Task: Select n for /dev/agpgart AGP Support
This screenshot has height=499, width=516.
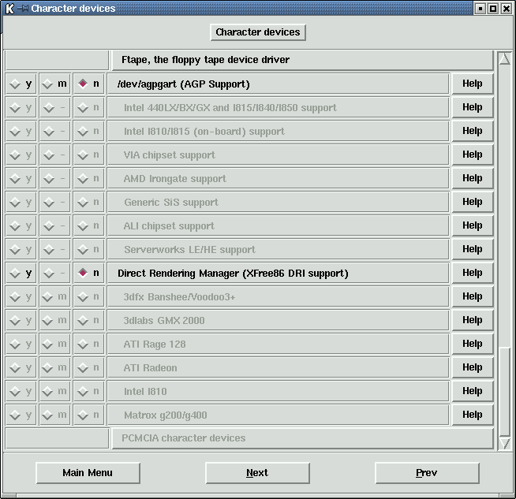Action: click(x=88, y=84)
